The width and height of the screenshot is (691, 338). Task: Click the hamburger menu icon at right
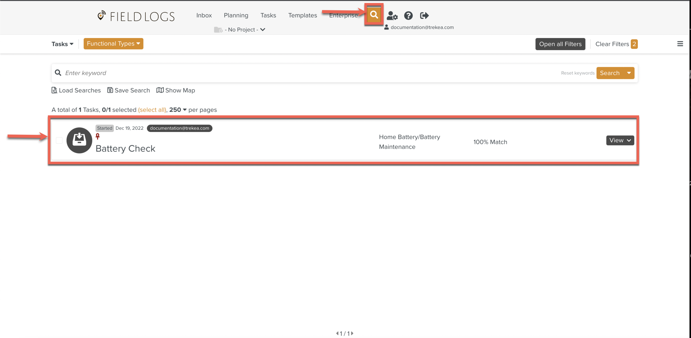click(x=680, y=44)
